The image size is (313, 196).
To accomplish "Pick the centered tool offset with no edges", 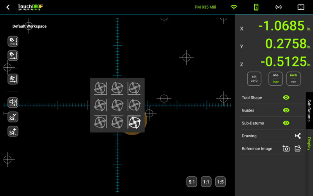I will pos(117,105).
